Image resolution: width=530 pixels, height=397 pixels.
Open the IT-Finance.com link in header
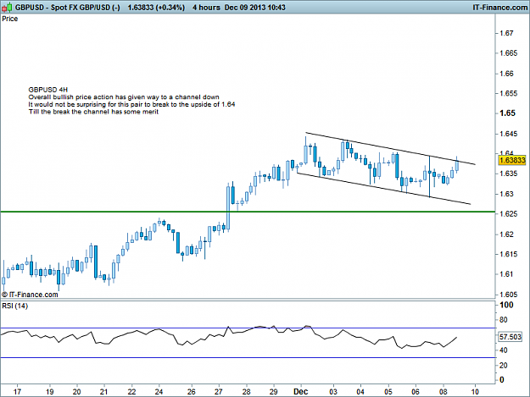pyautogui.click(x=500, y=8)
